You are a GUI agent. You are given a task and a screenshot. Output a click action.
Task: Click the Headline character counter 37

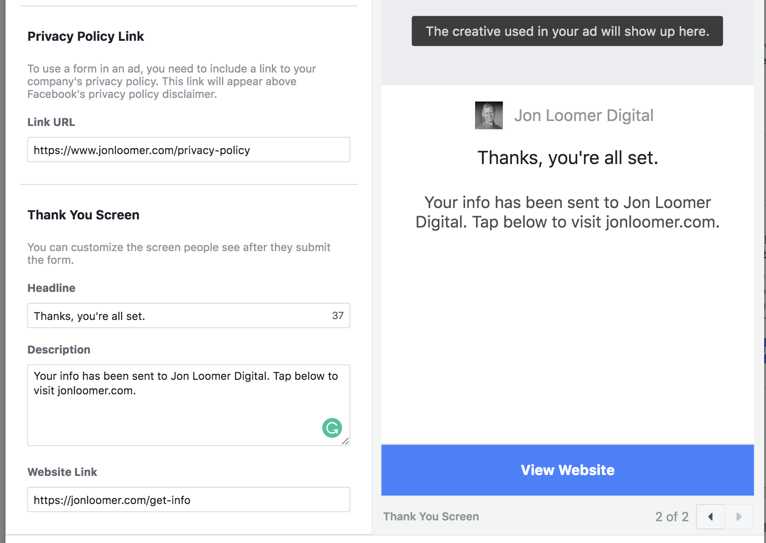click(x=338, y=315)
